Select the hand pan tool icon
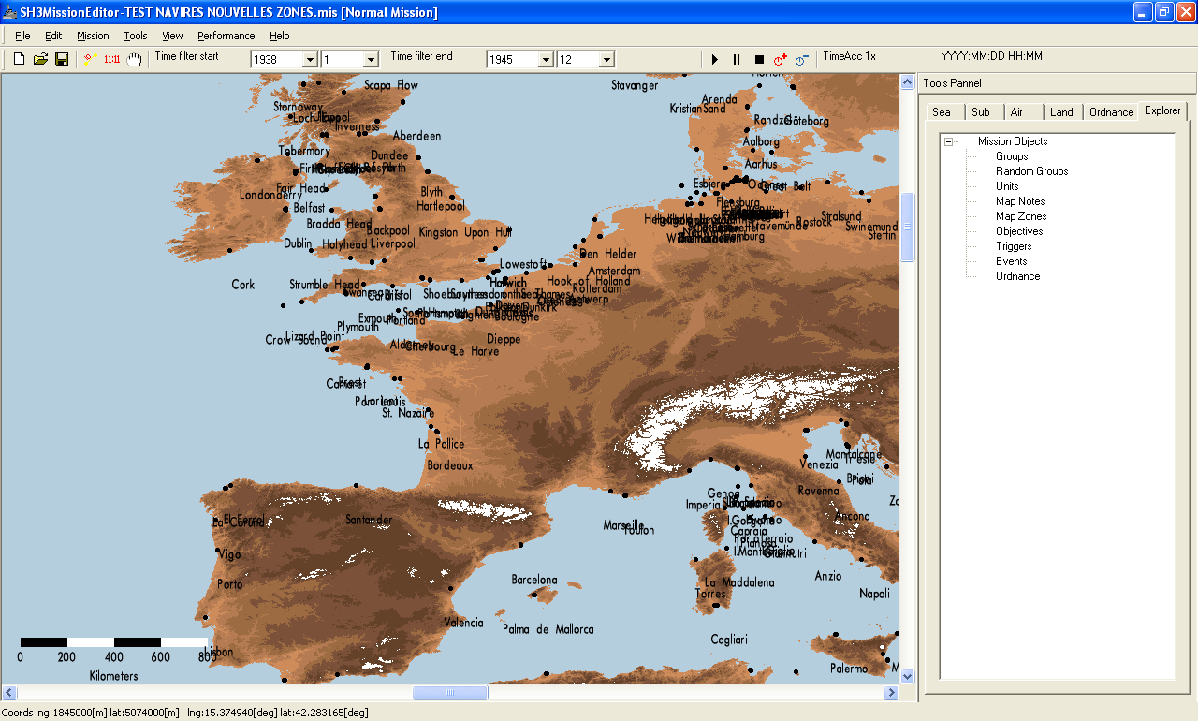The image size is (1198, 721). [135, 59]
